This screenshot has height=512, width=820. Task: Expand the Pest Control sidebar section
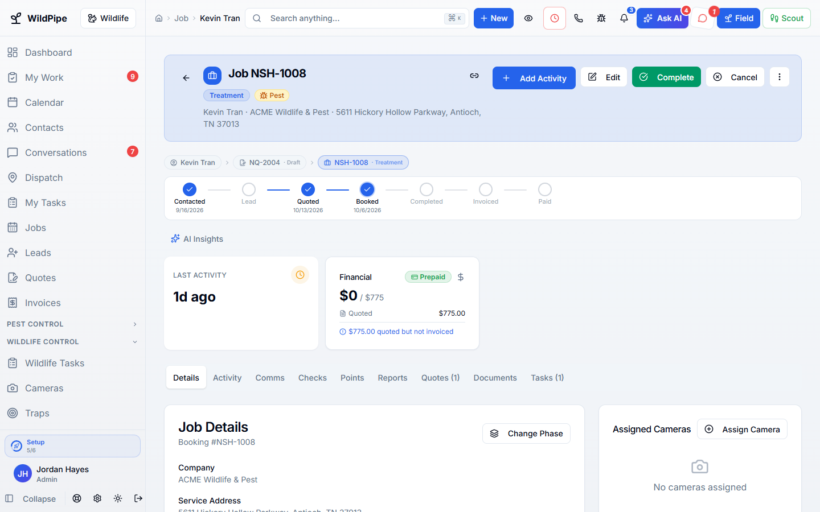pos(72,324)
